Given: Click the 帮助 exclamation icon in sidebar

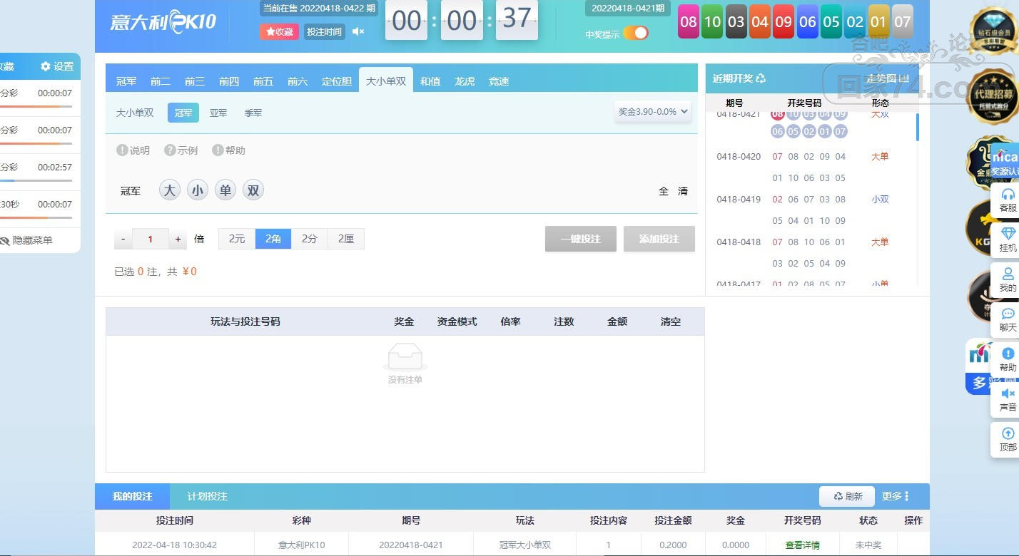Looking at the screenshot, I should click(1008, 354).
